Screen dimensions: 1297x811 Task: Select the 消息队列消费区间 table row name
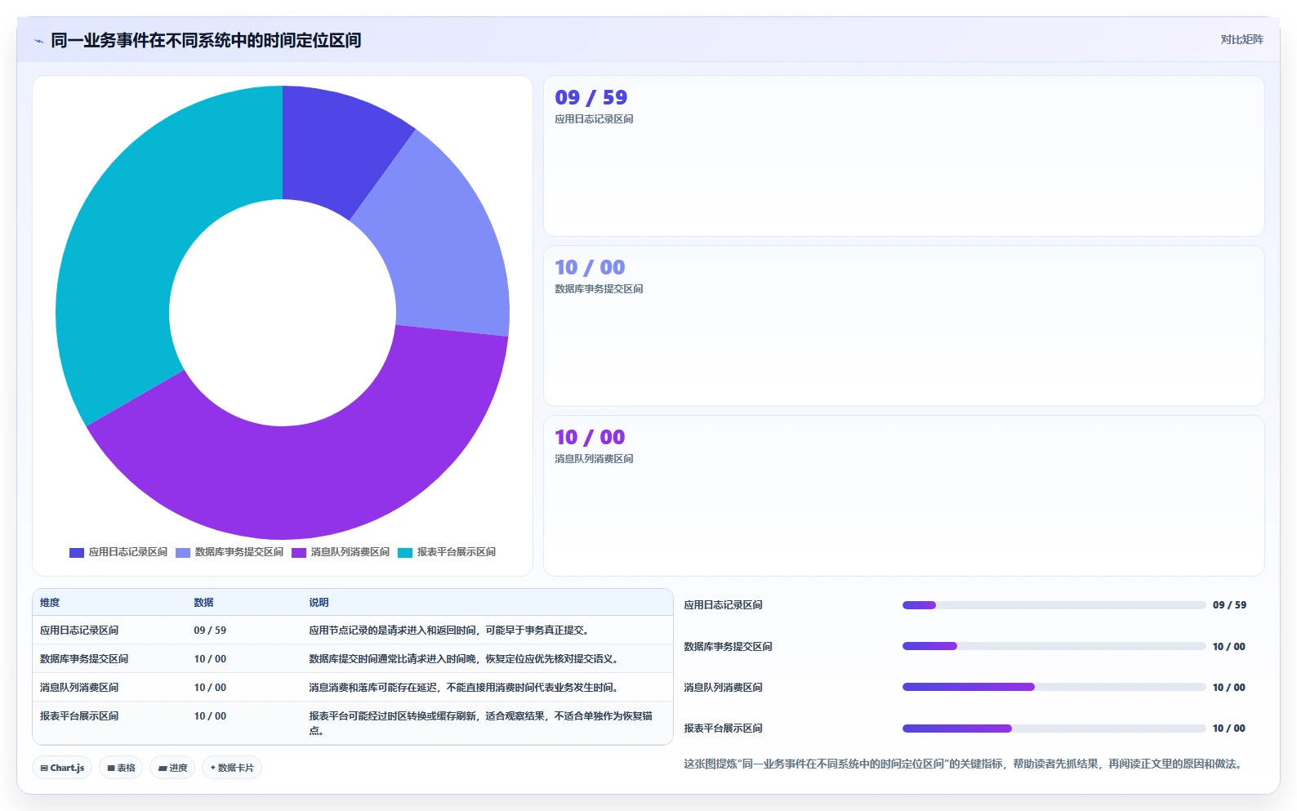[79, 688]
